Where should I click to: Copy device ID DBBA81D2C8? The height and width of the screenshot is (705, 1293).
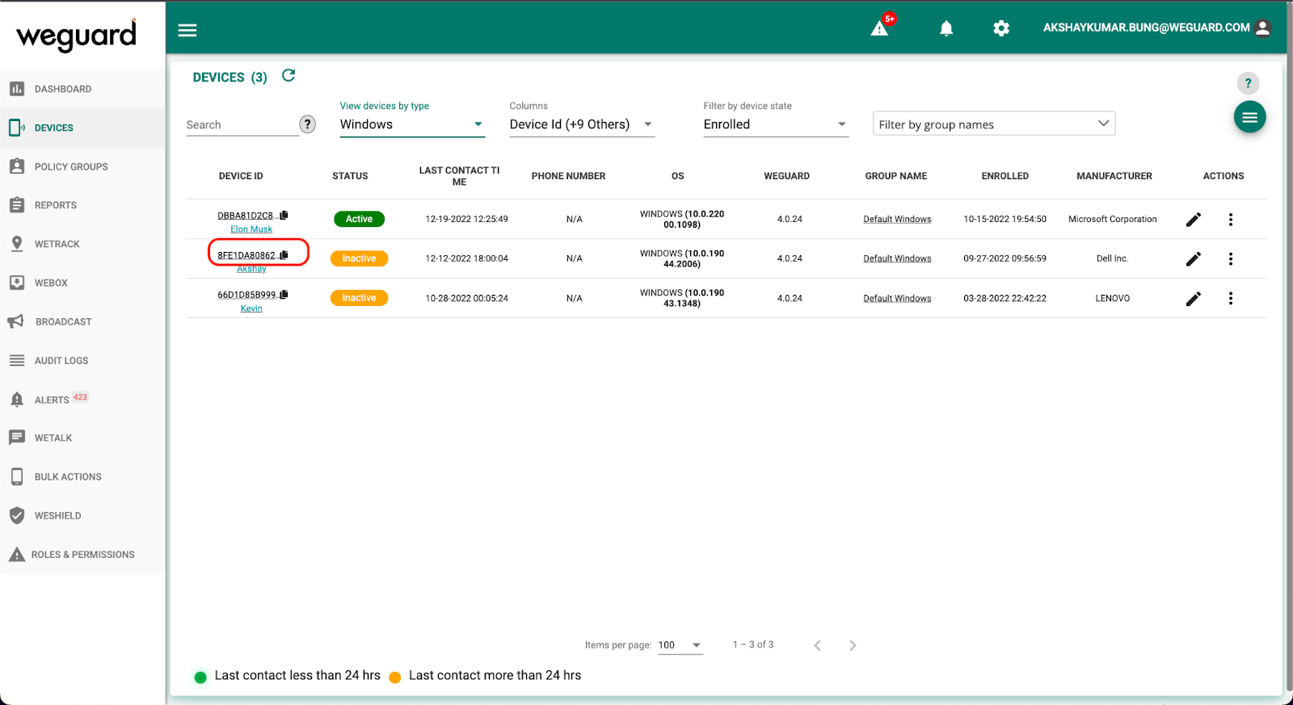284,216
